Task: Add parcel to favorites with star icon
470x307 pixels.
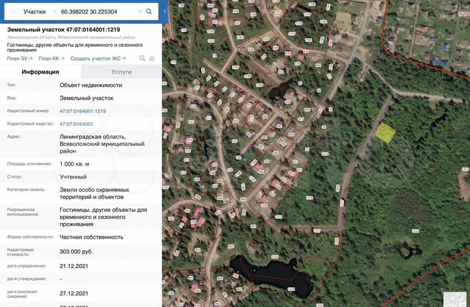Action: point(152,59)
